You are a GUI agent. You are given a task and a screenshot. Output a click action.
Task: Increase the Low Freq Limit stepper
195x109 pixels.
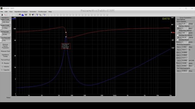(1, 40)
